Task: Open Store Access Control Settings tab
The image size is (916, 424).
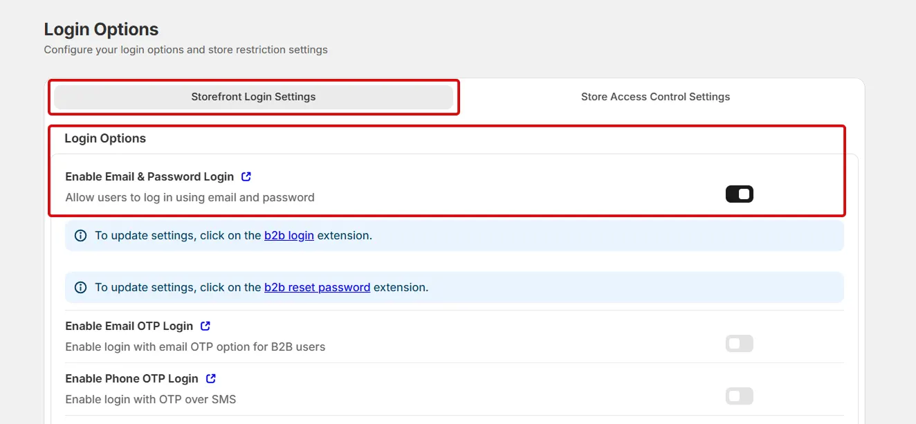Action: [x=655, y=97]
